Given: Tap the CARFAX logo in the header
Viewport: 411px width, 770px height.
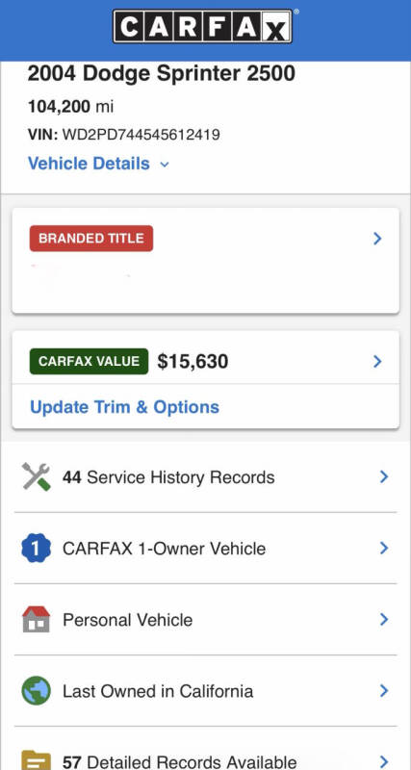Looking at the screenshot, I should coord(202,27).
